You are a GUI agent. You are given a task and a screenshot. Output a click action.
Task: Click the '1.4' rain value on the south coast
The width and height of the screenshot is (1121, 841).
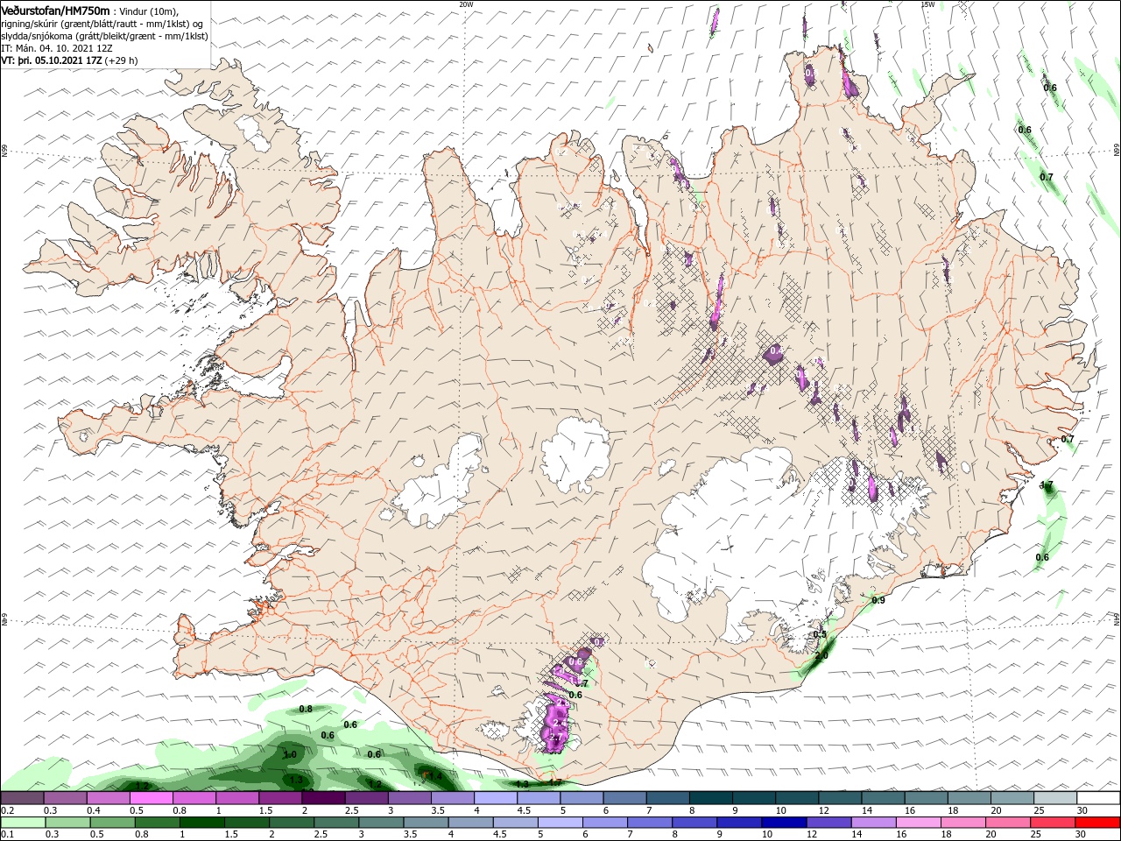point(436,776)
